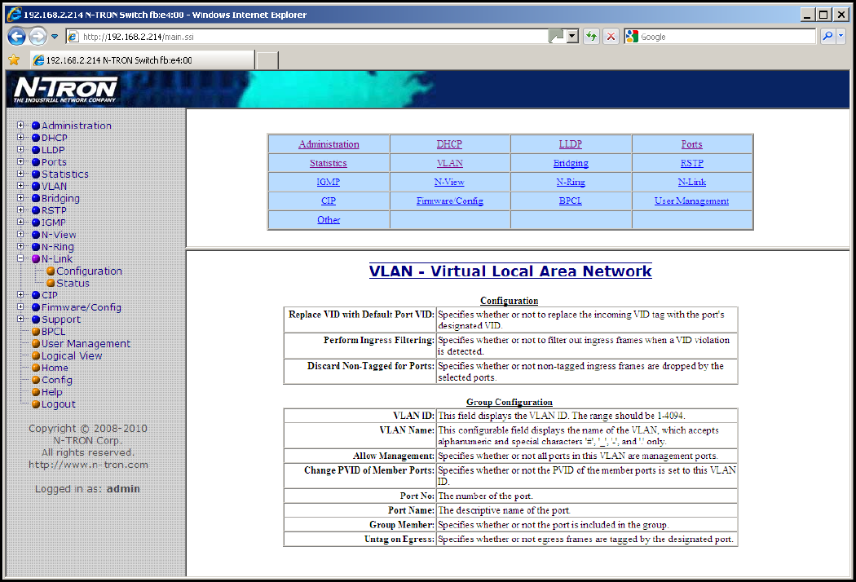Click the Stop loading red X icon

611,37
